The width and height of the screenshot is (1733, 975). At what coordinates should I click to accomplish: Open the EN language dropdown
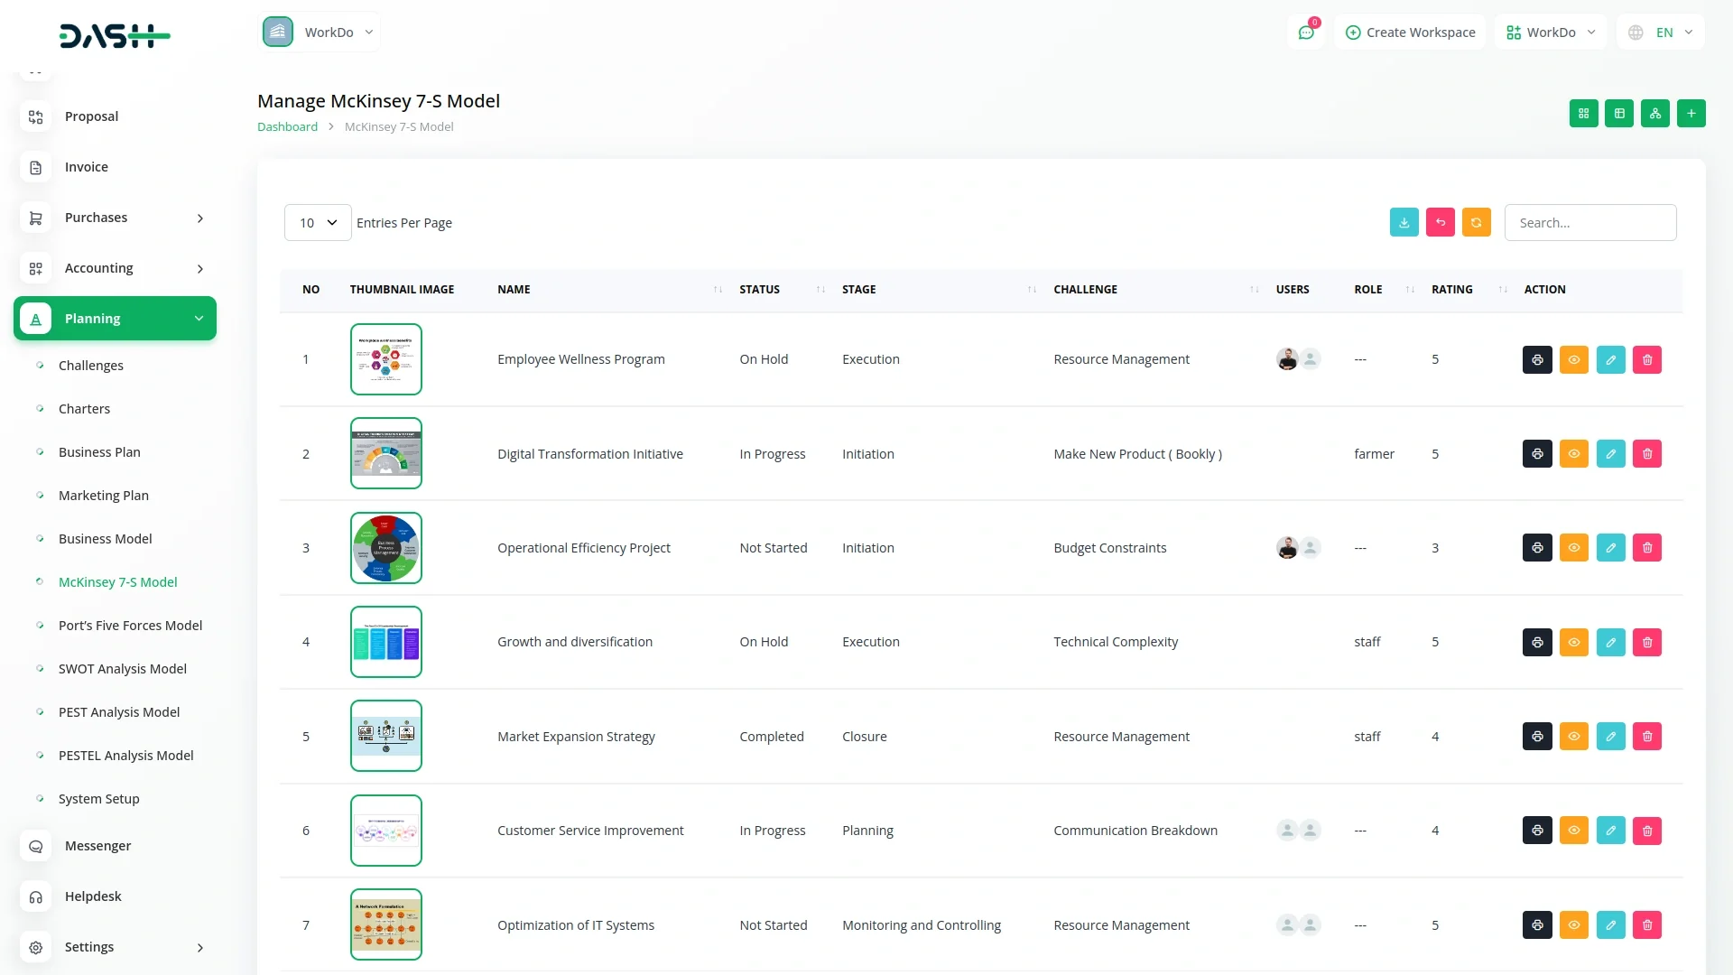tap(1662, 32)
